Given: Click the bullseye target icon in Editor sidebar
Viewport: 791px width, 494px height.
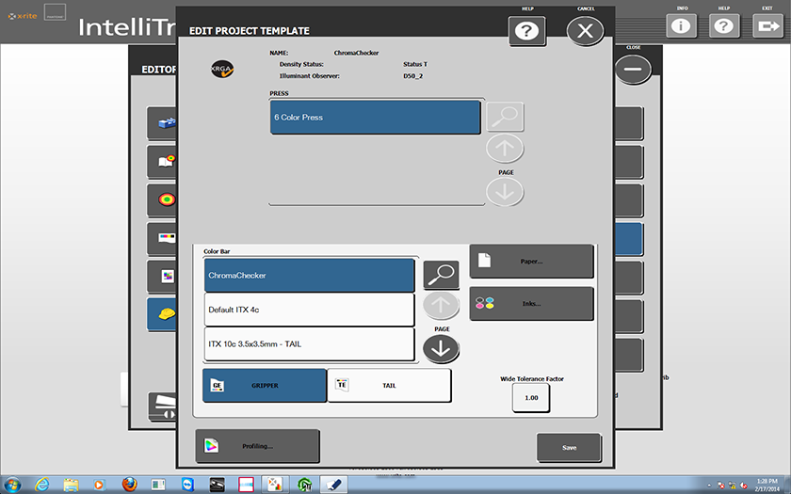Looking at the screenshot, I should [167, 199].
